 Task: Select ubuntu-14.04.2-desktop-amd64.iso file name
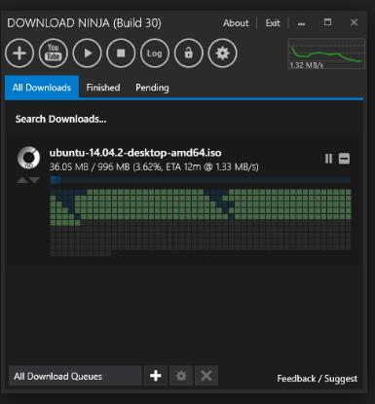click(x=135, y=153)
